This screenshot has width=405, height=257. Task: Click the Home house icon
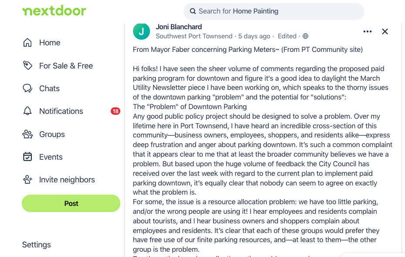tap(27, 43)
